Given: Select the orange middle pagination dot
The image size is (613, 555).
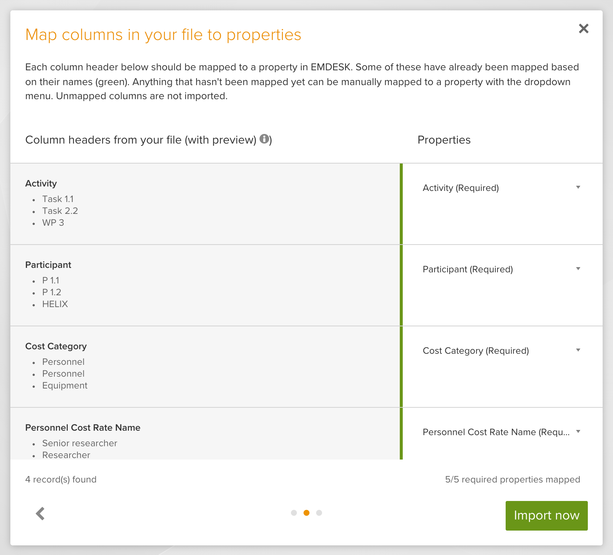Looking at the screenshot, I should point(306,513).
